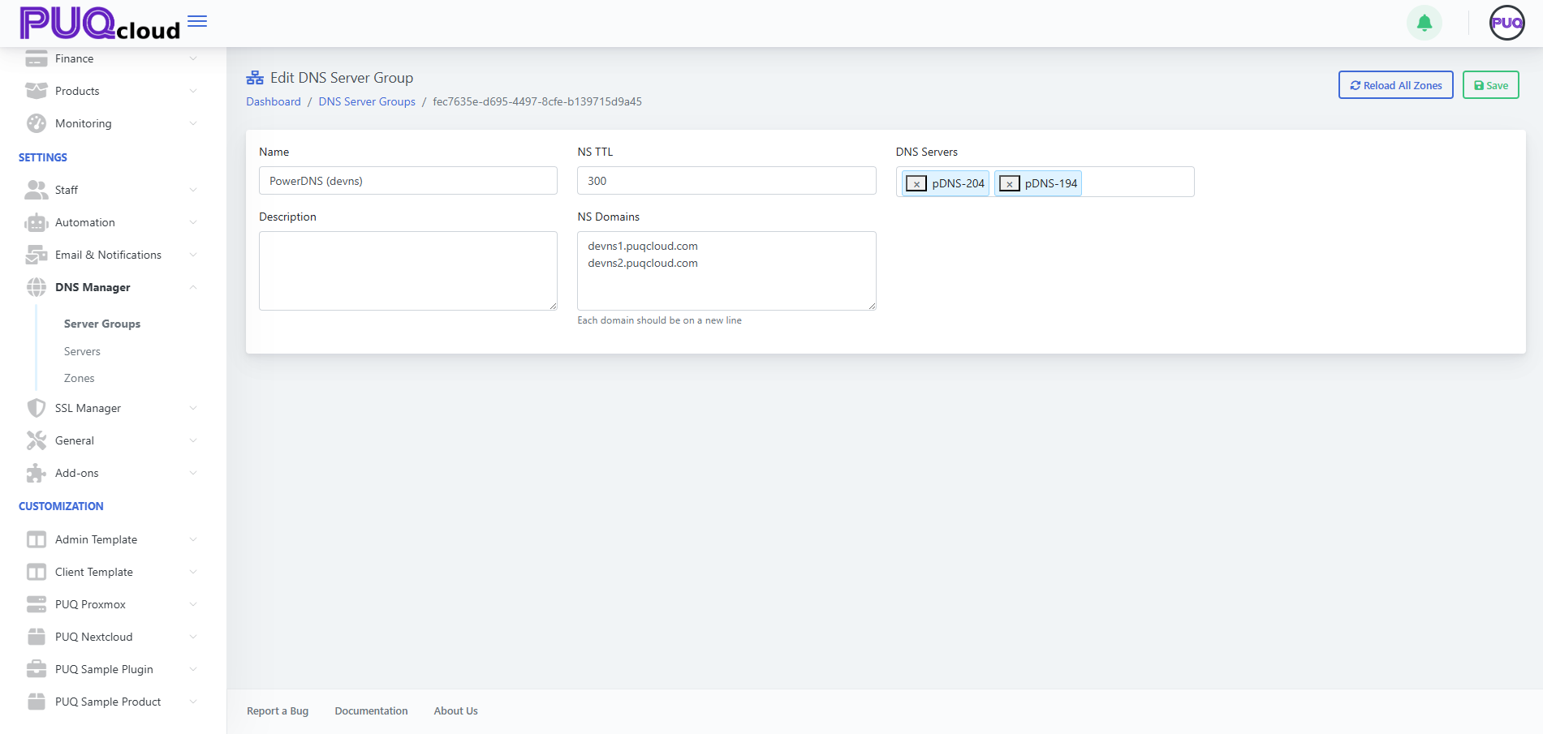
Task: Click the General tools icon
Action: click(x=37, y=440)
